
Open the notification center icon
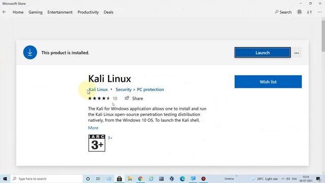pyautogui.click(x=318, y=178)
